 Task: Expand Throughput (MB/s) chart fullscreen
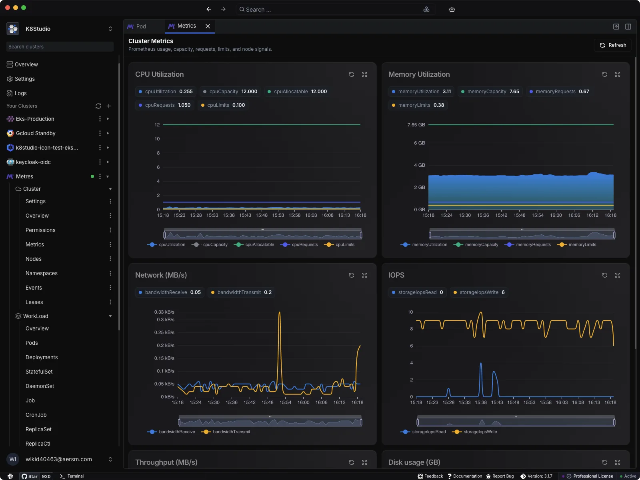(x=364, y=462)
